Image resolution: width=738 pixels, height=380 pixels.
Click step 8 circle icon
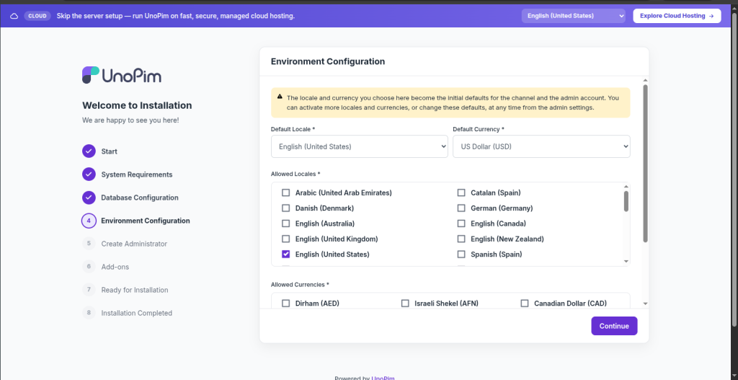click(89, 313)
